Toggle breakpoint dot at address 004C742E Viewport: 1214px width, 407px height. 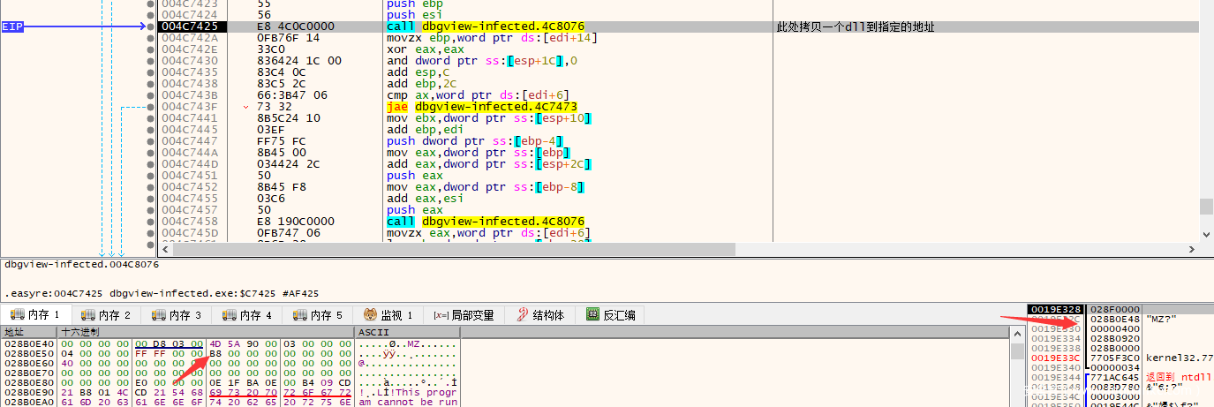click(150, 50)
